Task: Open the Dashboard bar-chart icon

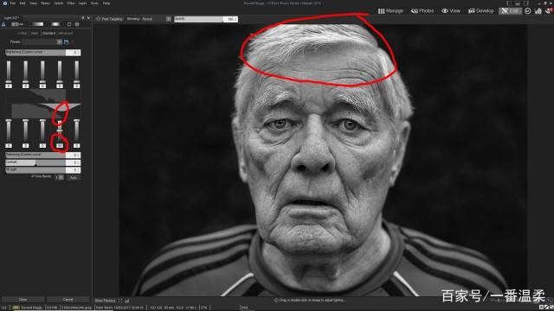Action: (538, 11)
